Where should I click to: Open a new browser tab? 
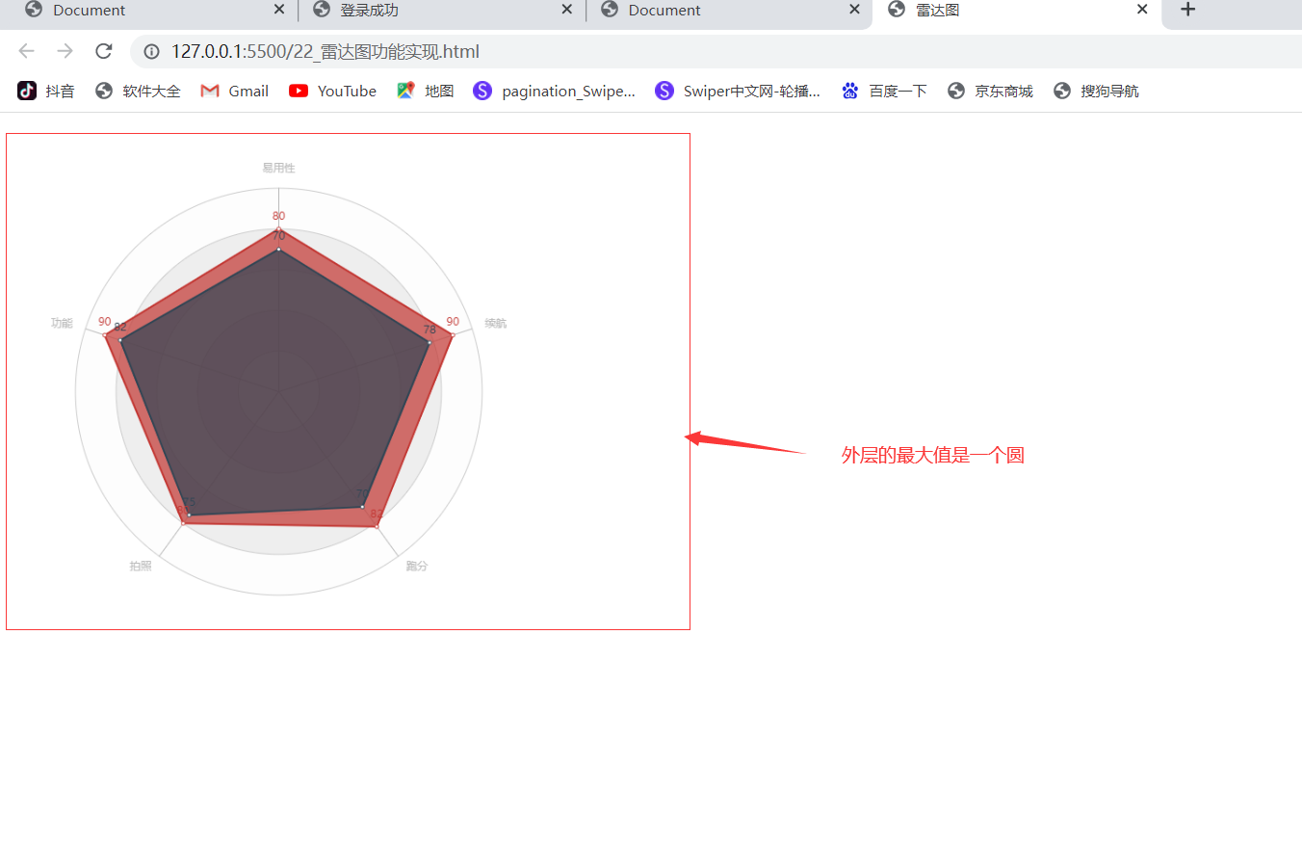(1188, 10)
